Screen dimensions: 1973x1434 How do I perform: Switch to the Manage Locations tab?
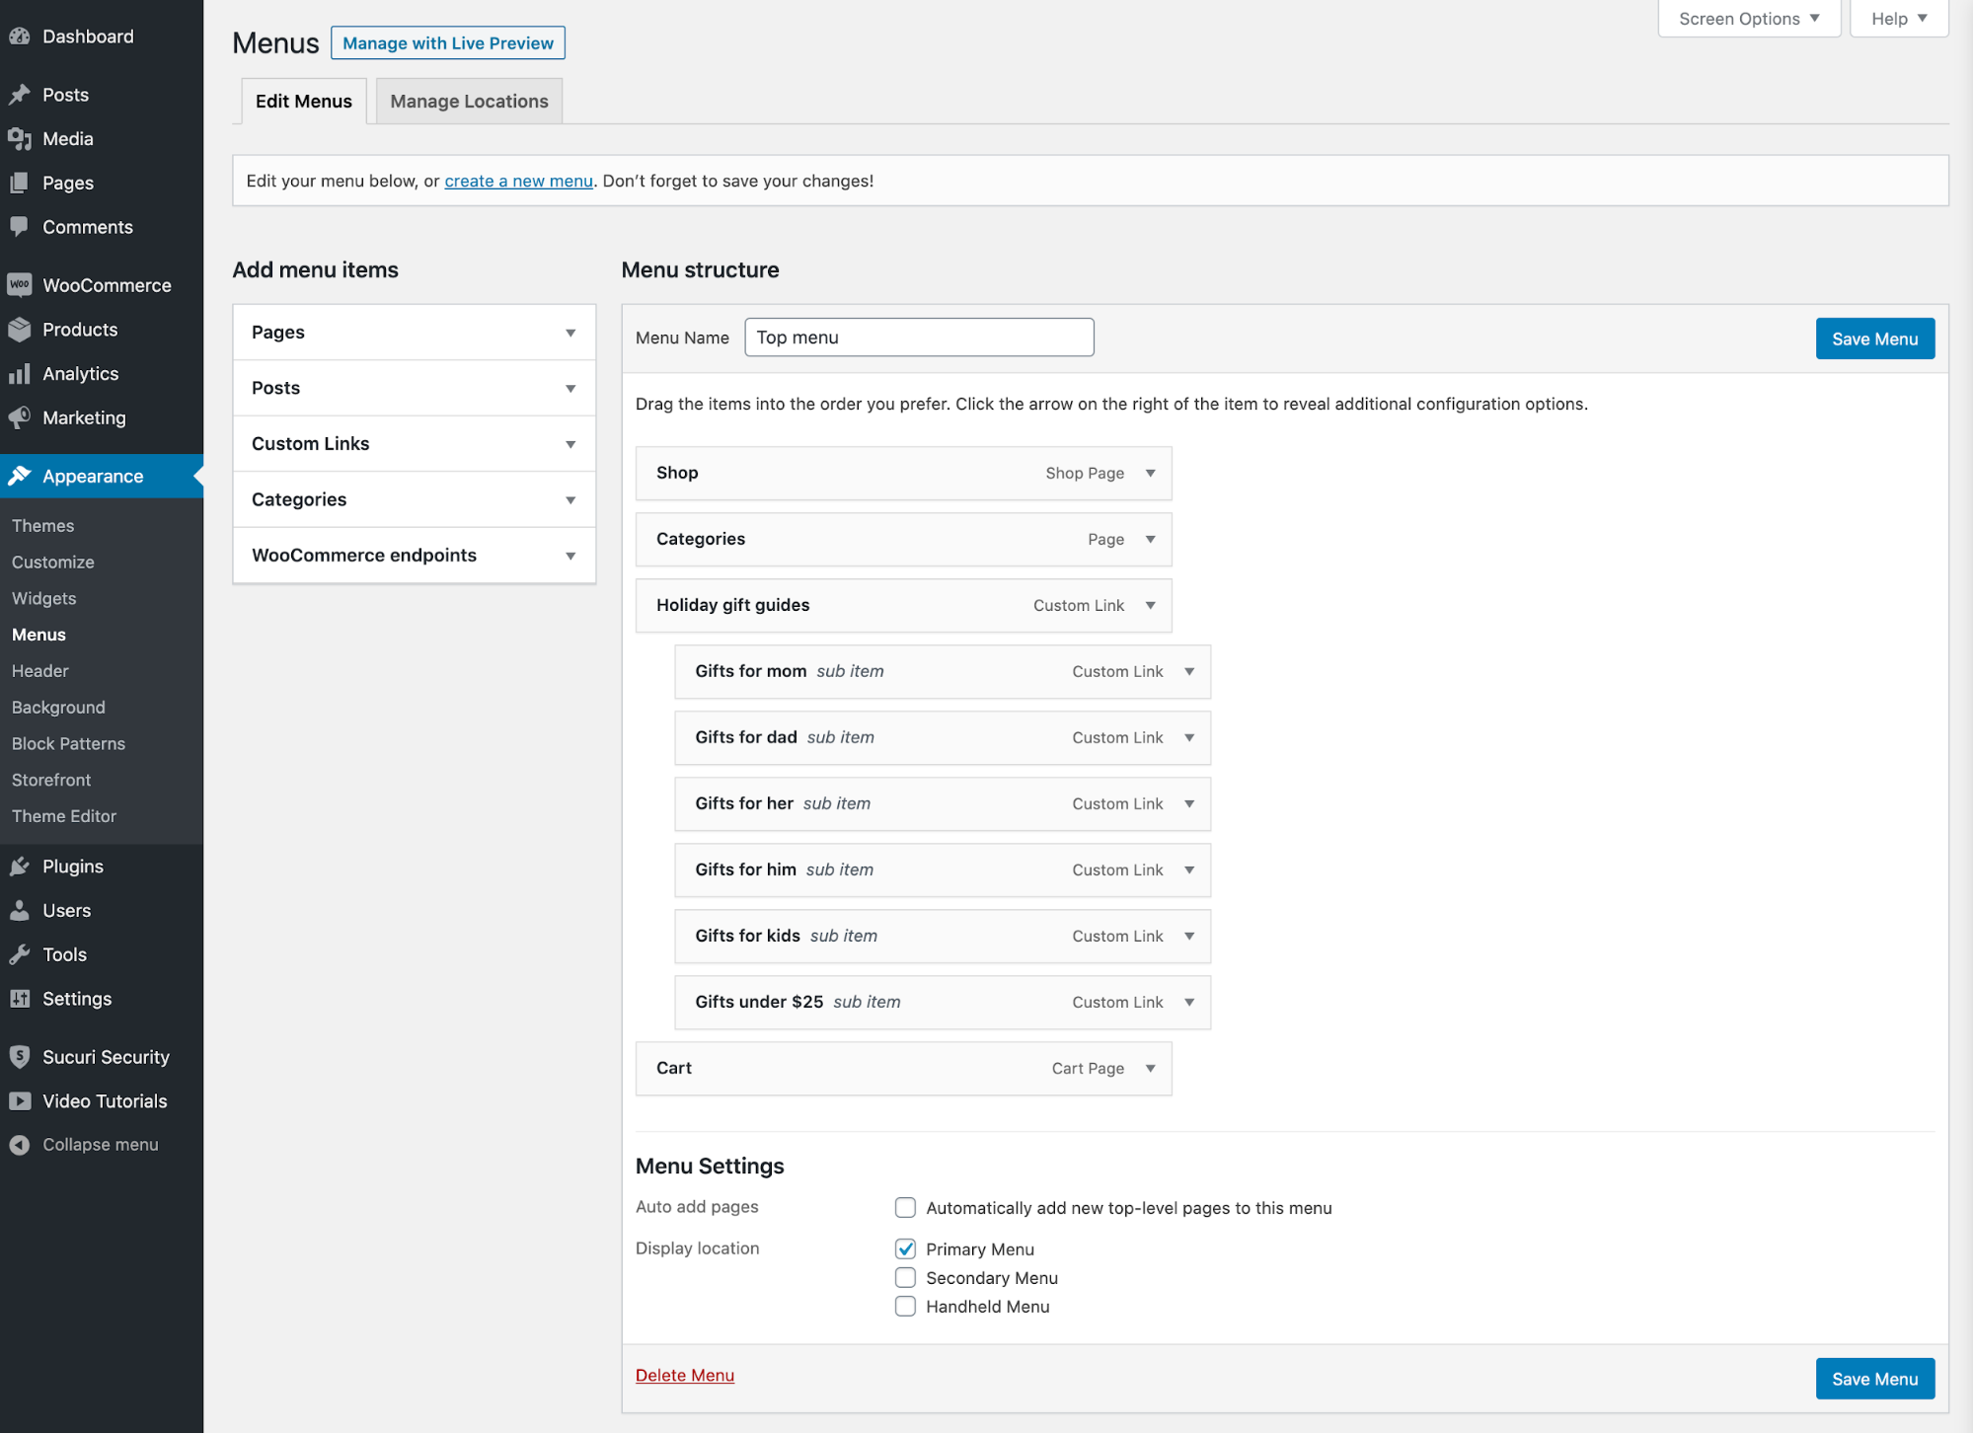coord(469,102)
